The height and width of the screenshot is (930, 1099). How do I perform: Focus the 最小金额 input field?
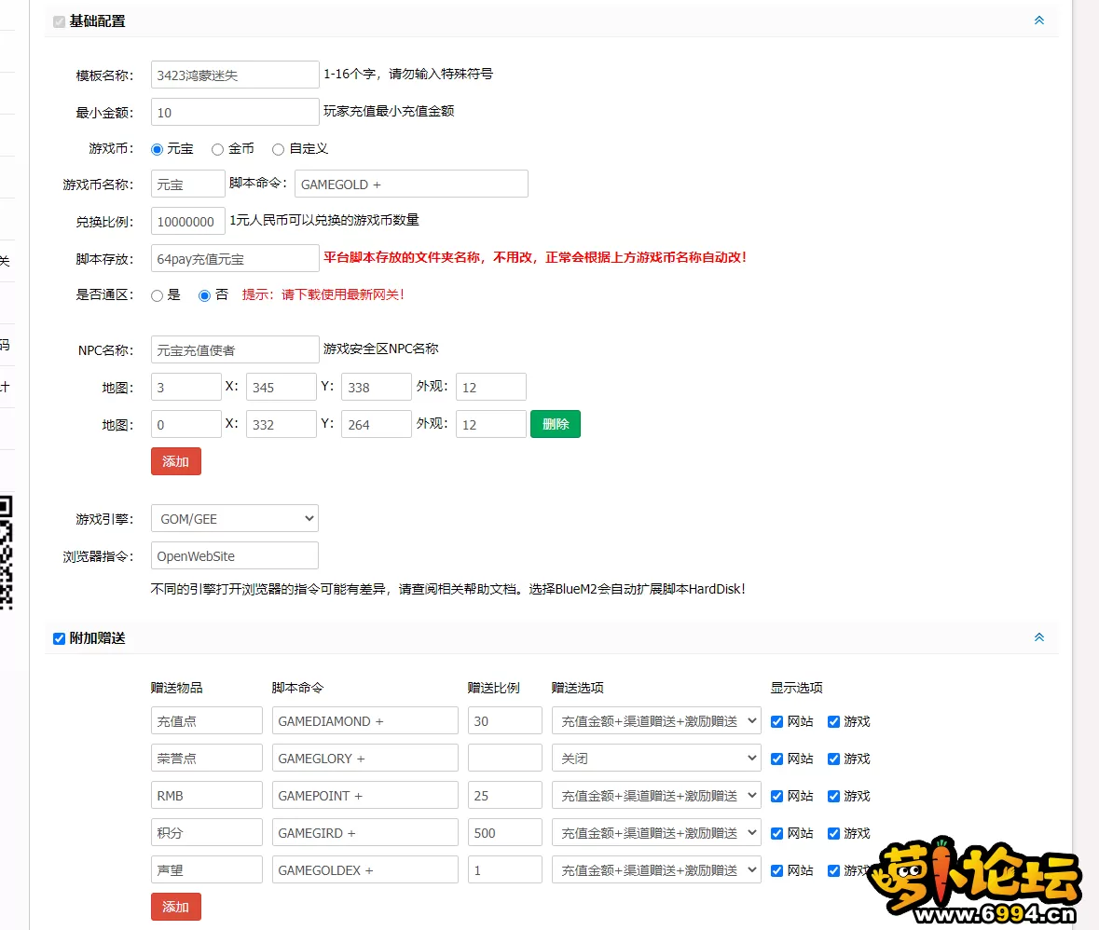tap(235, 112)
